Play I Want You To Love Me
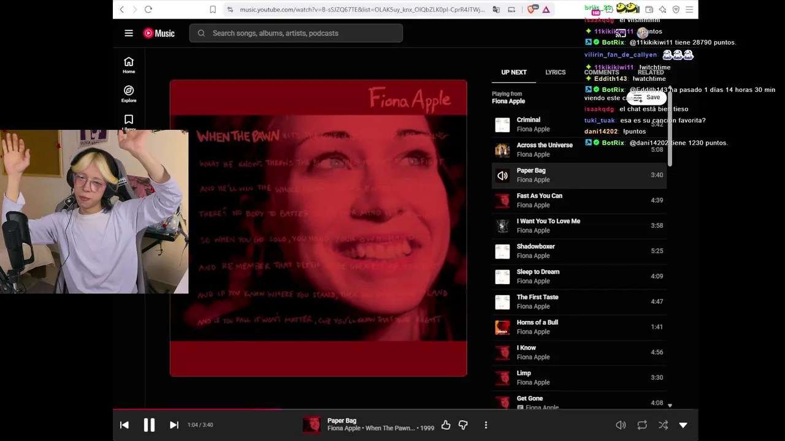 pyautogui.click(x=578, y=225)
